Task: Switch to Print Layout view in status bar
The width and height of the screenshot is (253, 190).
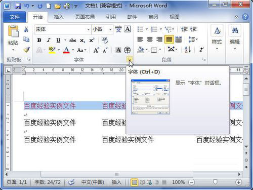Action: (x=134, y=182)
